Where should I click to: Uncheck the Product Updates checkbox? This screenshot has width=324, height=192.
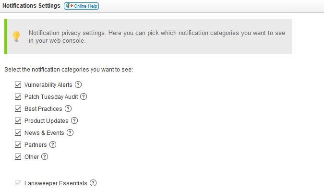tap(18, 121)
